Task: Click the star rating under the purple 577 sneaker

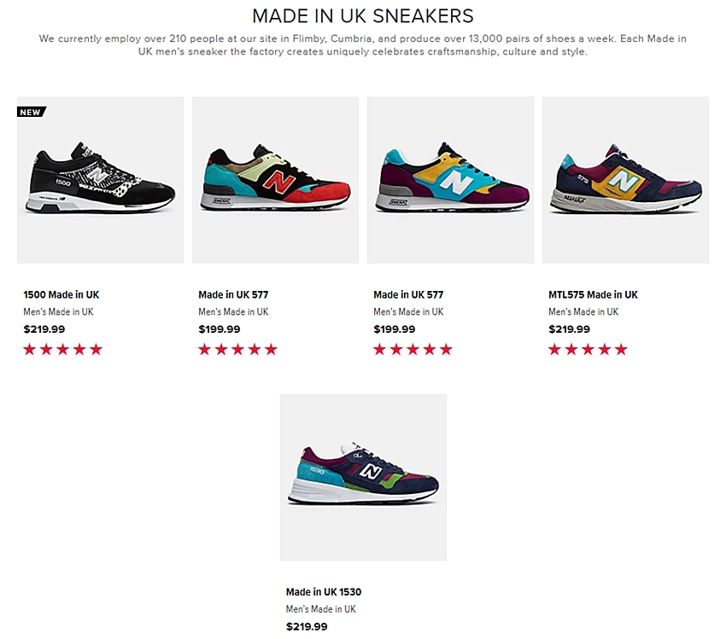Action: tap(413, 349)
